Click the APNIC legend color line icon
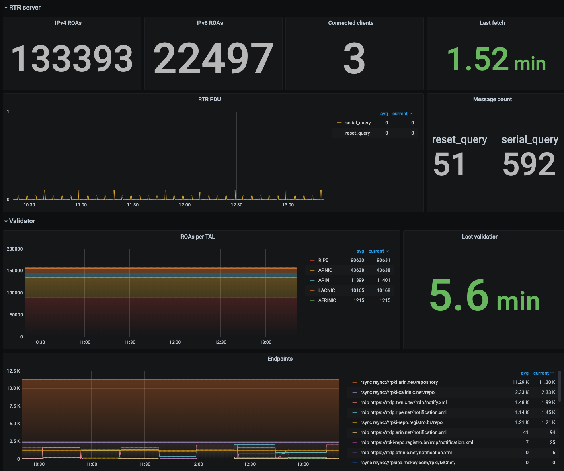Screen dimensions: 564x471 312,271
